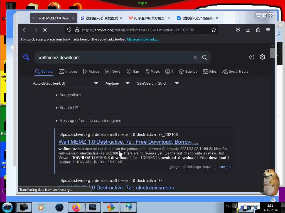Open the Firefox hamburger menu
The width and height of the screenshot is (285, 213).
[268, 30]
